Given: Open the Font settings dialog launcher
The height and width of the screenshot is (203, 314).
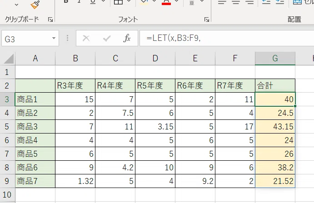Looking at the screenshot, I should (207, 20).
